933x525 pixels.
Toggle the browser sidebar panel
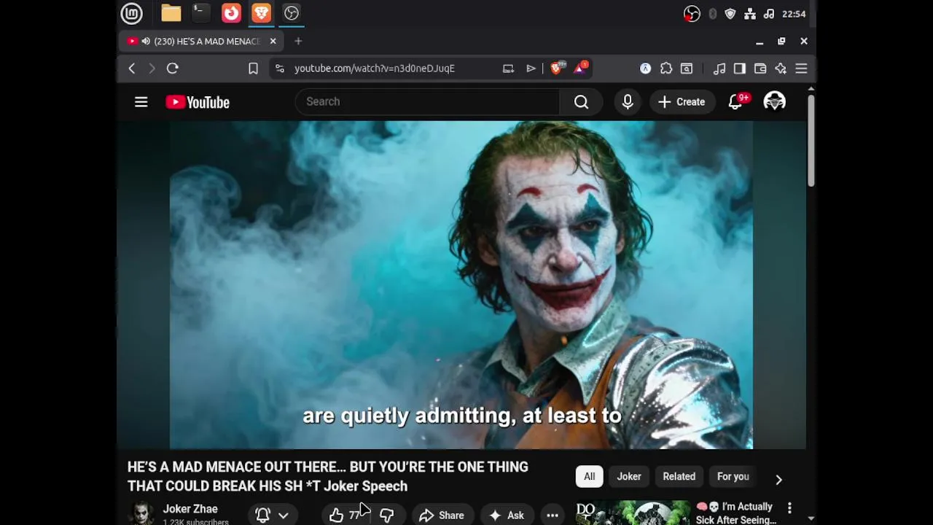tap(740, 69)
